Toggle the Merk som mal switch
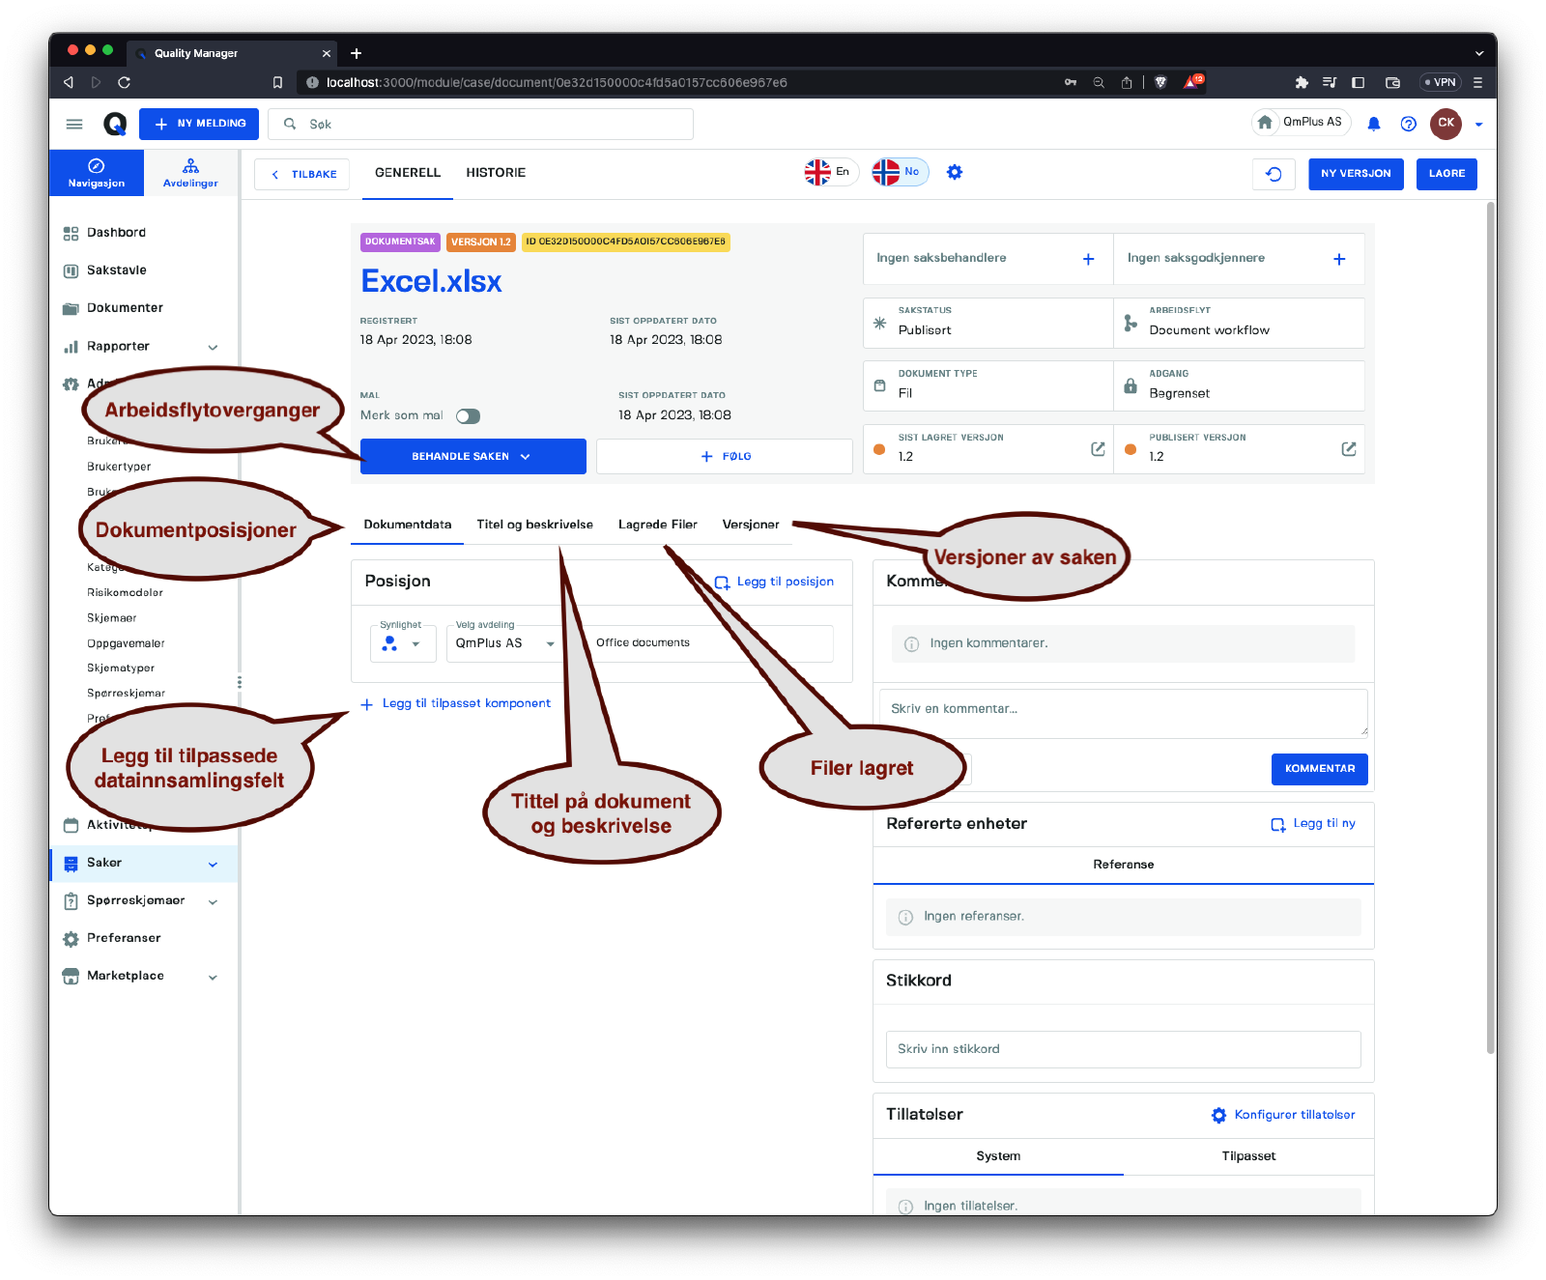 (x=468, y=416)
